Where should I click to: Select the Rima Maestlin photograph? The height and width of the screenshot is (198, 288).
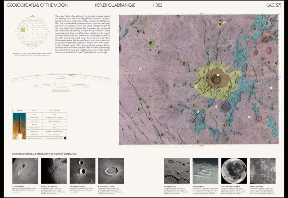[x=177, y=171]
